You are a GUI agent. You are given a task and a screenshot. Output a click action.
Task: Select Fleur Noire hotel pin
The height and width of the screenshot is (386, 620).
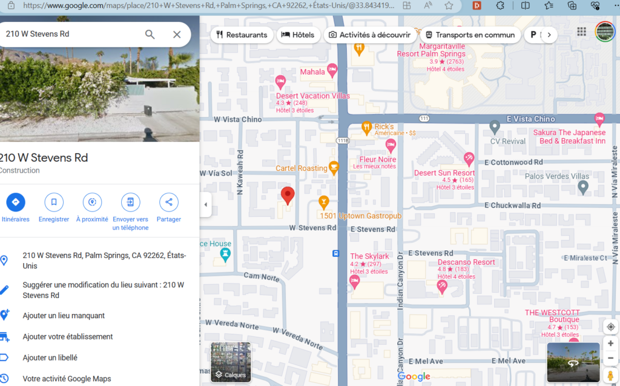pyautogui.click(x=391, y=146)
